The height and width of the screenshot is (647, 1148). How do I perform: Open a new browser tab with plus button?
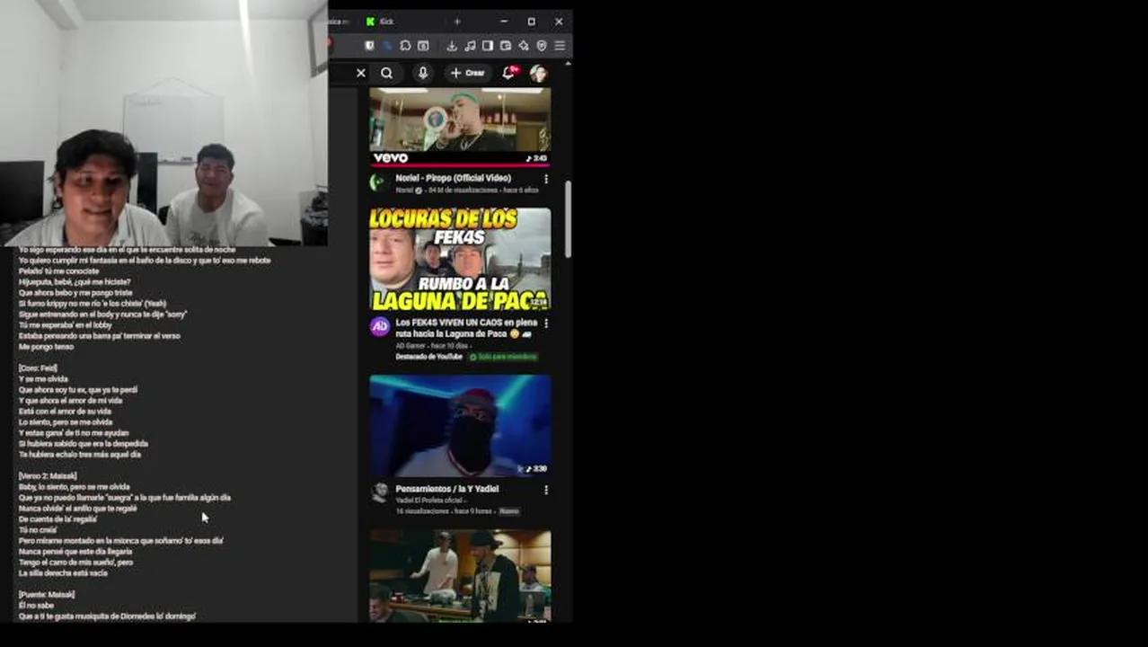457,22
